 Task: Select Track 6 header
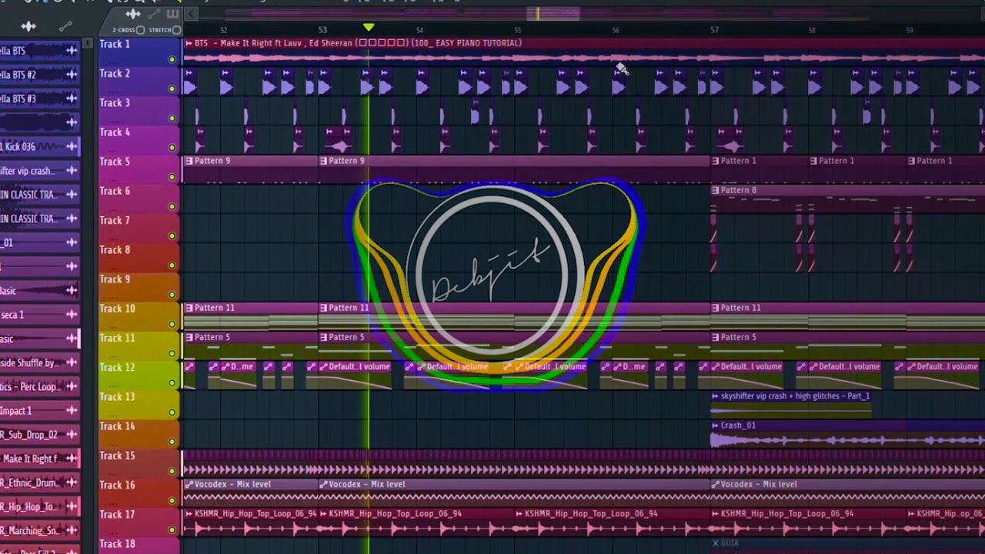tap(139, 199)
